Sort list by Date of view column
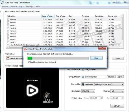 [x=48, y=16]
